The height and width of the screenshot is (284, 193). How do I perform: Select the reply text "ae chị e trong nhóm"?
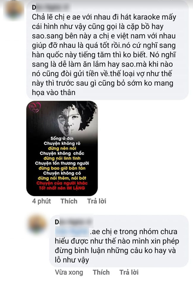click(x=117, y=246)
